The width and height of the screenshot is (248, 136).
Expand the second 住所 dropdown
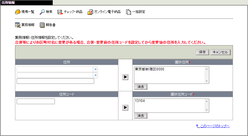[95, 75]
